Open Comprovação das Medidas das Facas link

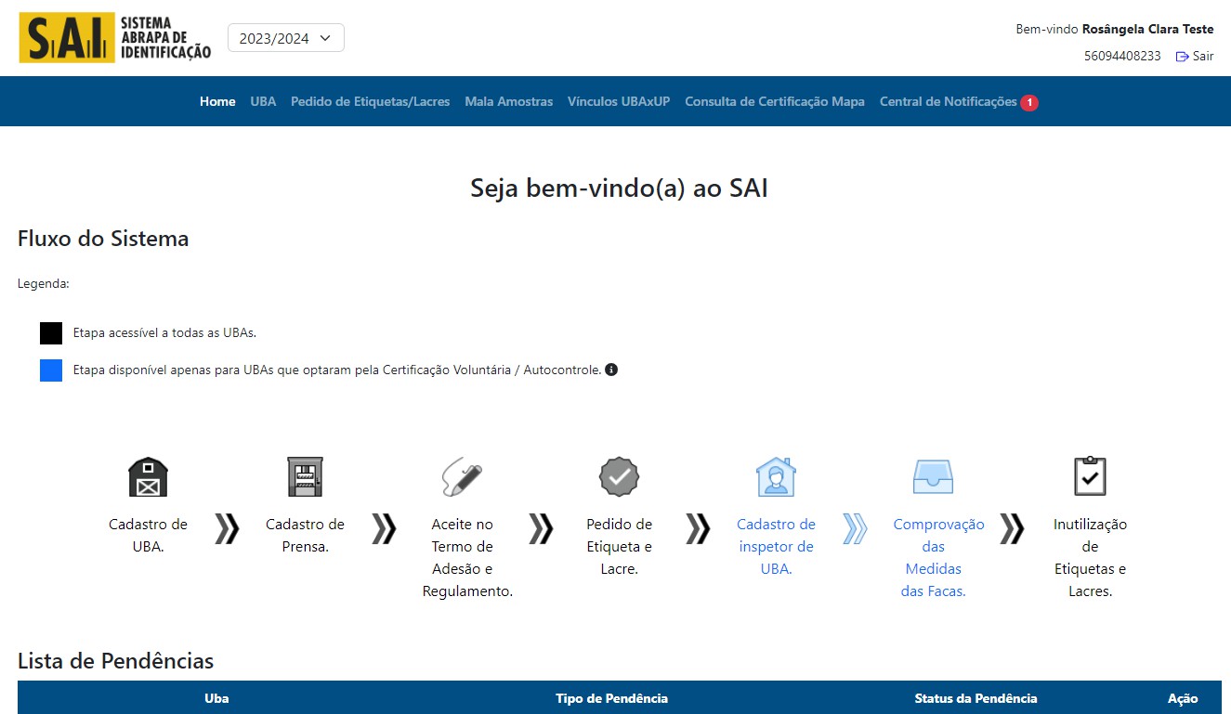click(933, 557)
